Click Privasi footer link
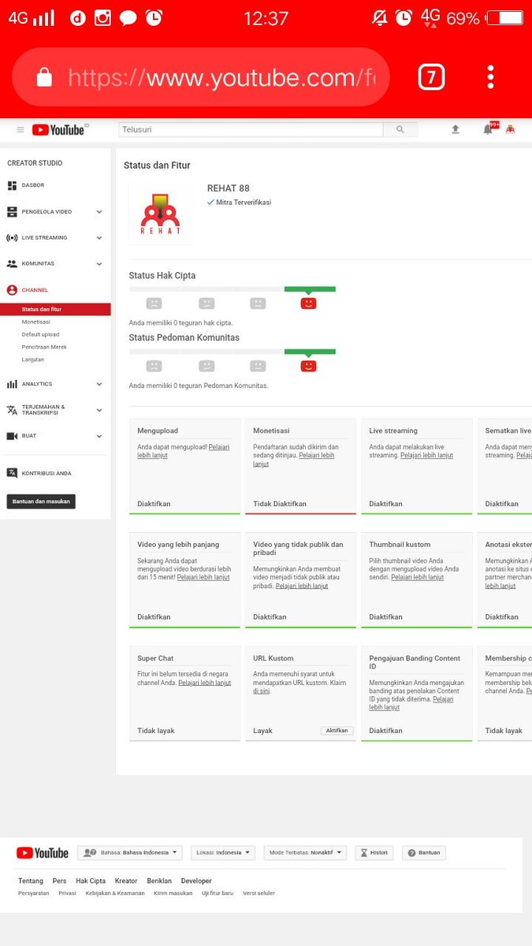 pos(68,893)
